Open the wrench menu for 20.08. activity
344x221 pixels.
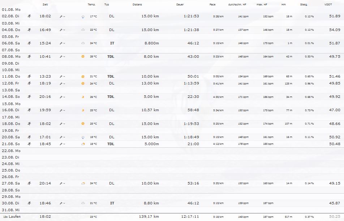click(62, 137)
